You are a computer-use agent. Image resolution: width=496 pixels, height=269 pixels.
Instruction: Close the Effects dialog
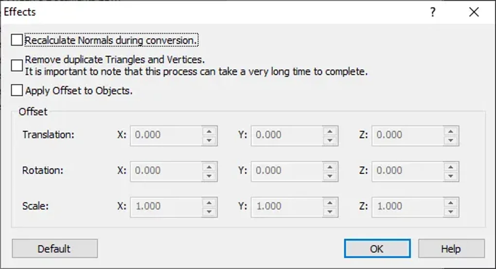[474, 12]
